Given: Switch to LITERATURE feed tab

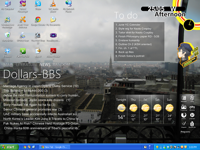Looking at the screenshot, I should pos(27,64).
